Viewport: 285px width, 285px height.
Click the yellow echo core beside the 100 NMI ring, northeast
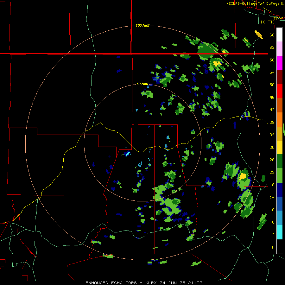click(217, 63)
